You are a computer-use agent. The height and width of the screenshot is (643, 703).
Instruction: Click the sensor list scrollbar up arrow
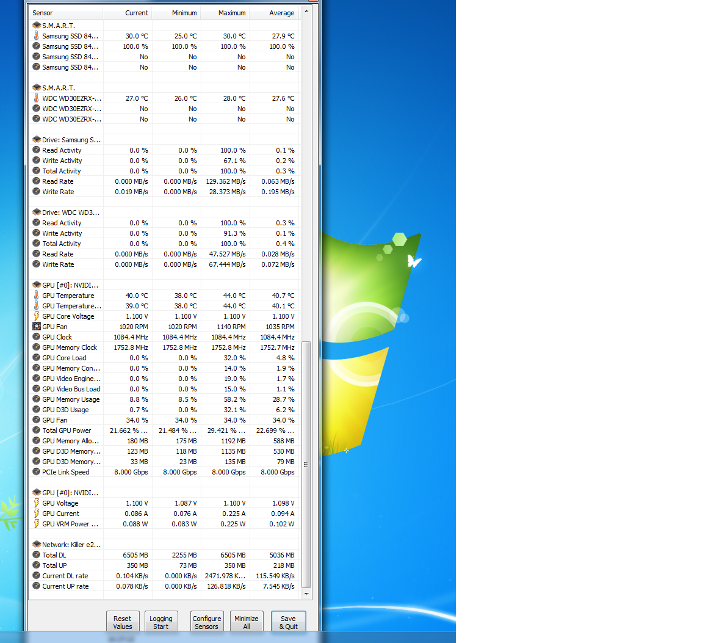[x=306, y=11]
